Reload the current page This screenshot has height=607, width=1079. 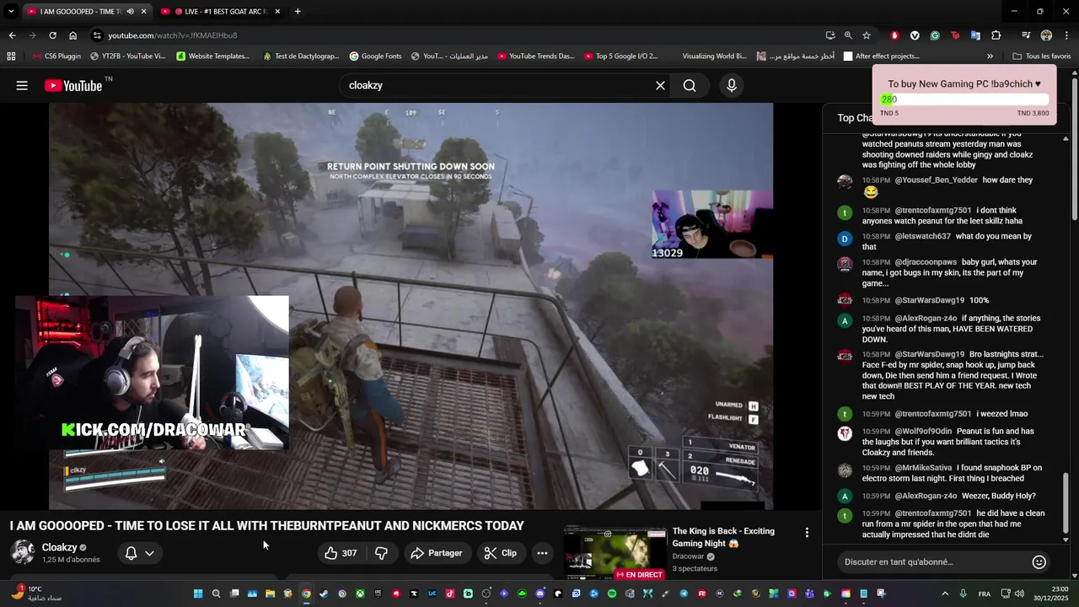click(x=52, y=35)
